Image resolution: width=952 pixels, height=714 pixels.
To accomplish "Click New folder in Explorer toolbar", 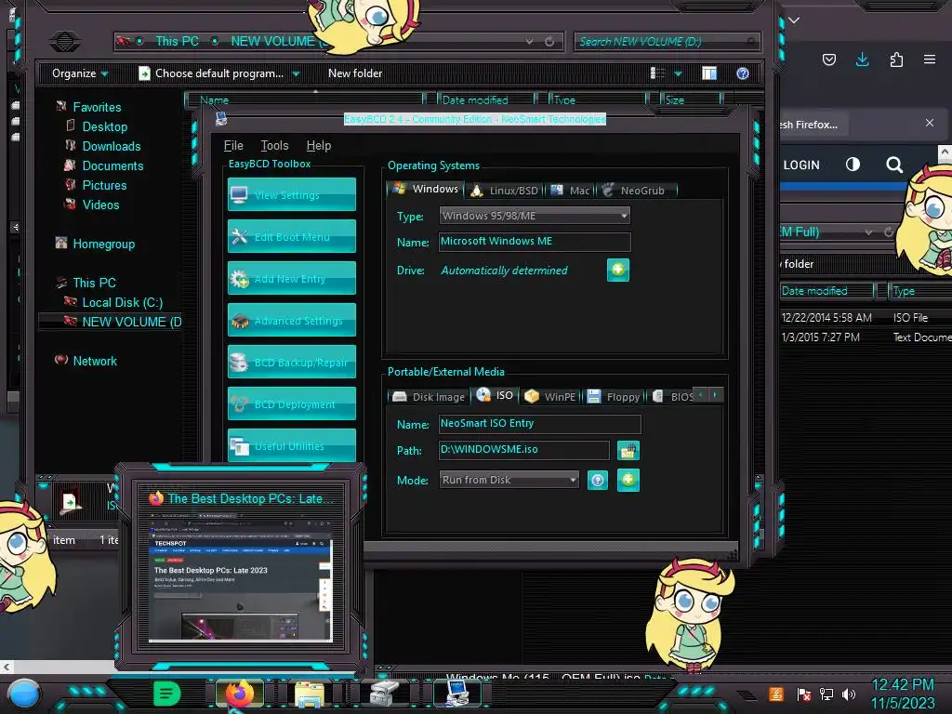I will click(355, 73).
